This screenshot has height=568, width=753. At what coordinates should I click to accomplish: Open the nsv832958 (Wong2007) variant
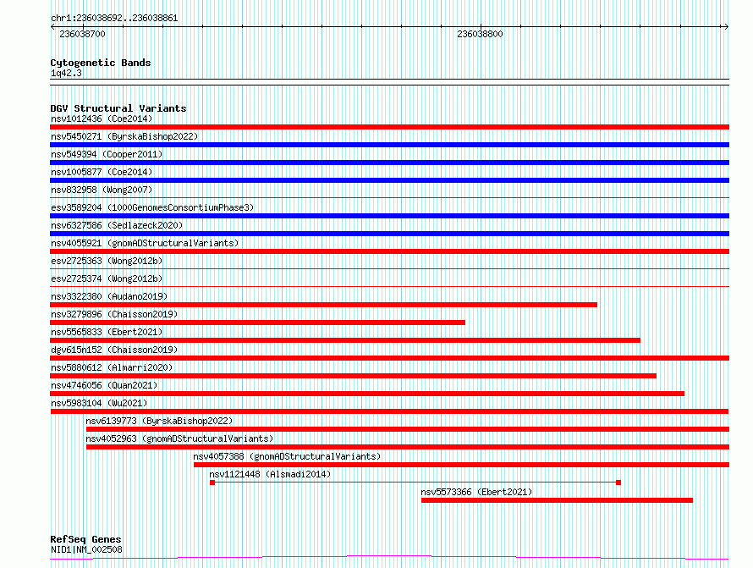click(x=102, y=190)
